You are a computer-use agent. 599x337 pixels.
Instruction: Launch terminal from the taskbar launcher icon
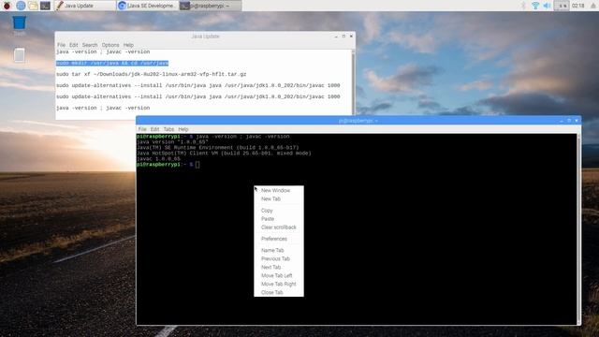pyautogui.click(x=45, y=6)
